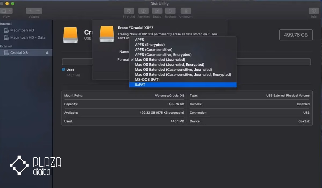This screenshot has height=188, width=322.
Task: Click the Macintosh HD - Data disk icon
Action: (x=6, y=38)
